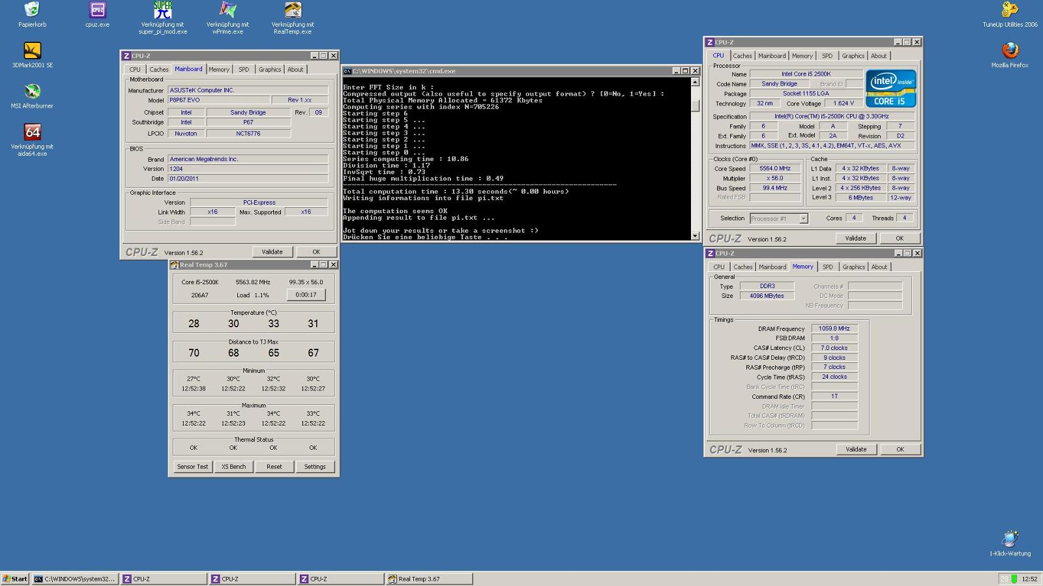Image resolution: width=1043 pixels, height=586 pixels.
Task: Click Core Speed field 5564.0 MHz
Action: point(775,168)
